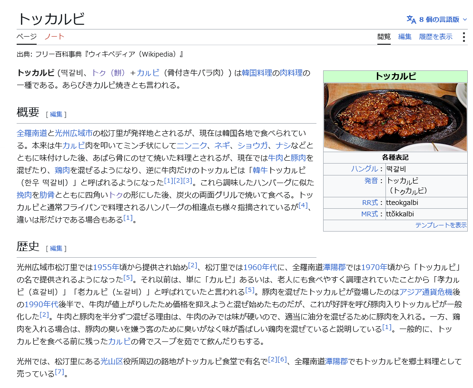Open the 履歴を表示 tab
473x388 pixels.
click(435, 37)
